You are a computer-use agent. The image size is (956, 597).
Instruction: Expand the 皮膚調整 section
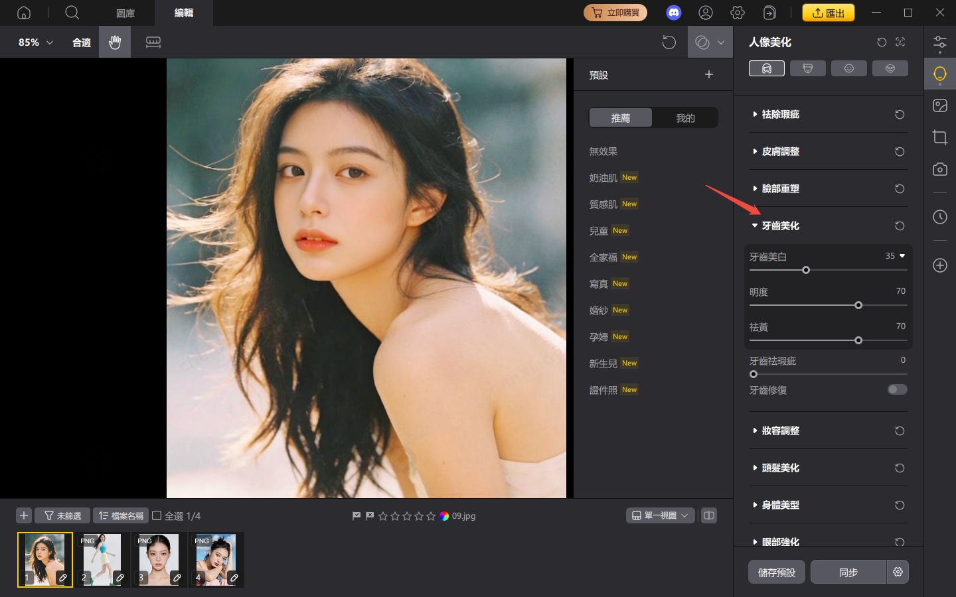coord(780,152)
